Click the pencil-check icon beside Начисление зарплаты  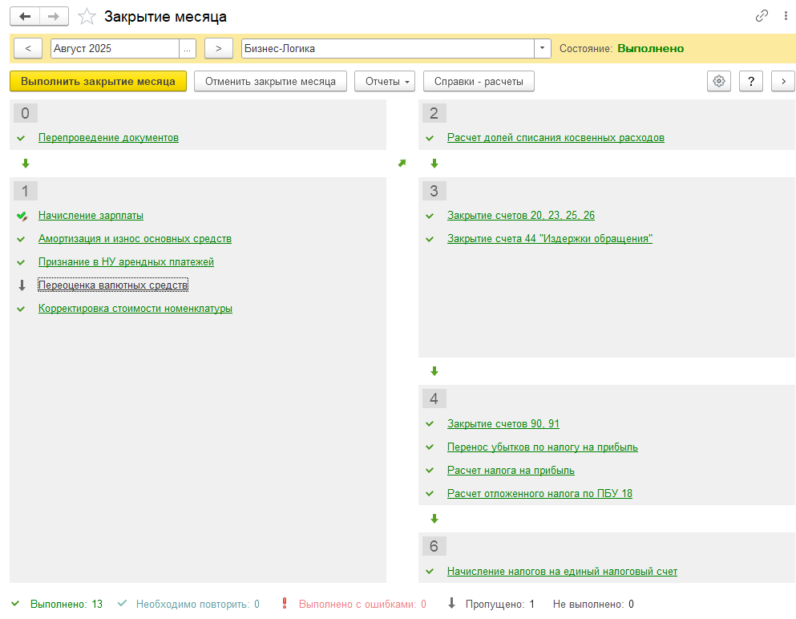[x=22, y=216]
